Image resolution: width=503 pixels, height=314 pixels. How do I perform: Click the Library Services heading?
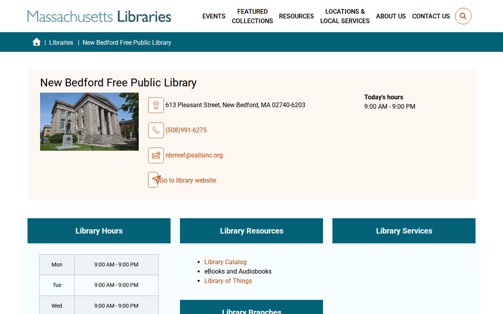(404, 231)
